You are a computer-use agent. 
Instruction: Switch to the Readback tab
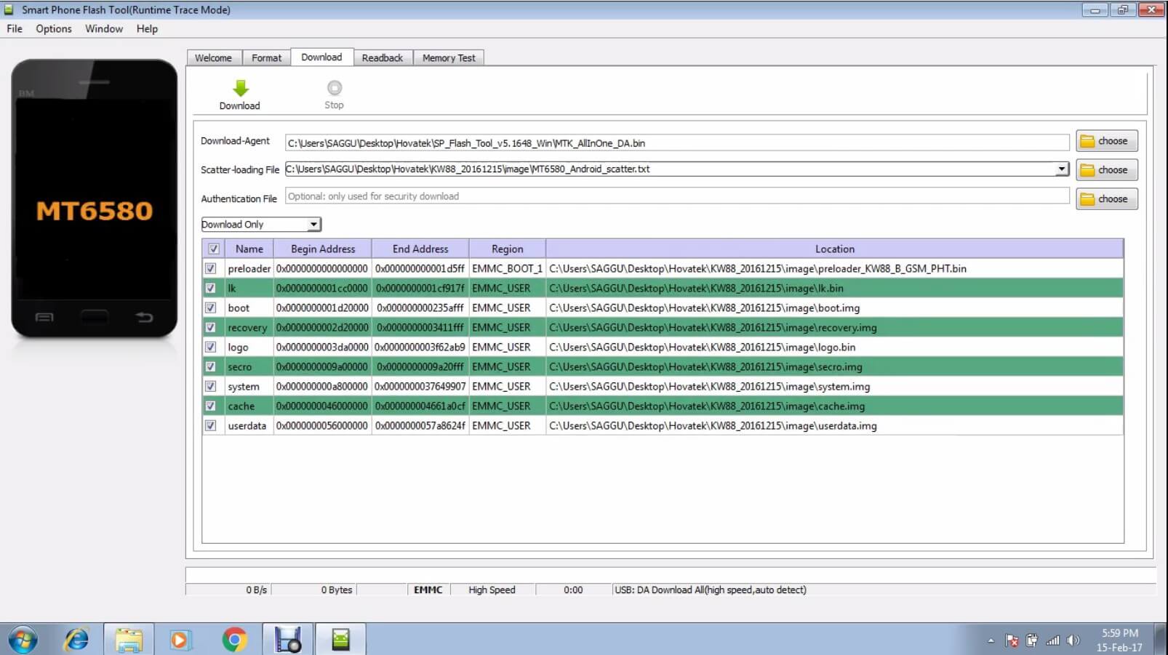[383, 57]
